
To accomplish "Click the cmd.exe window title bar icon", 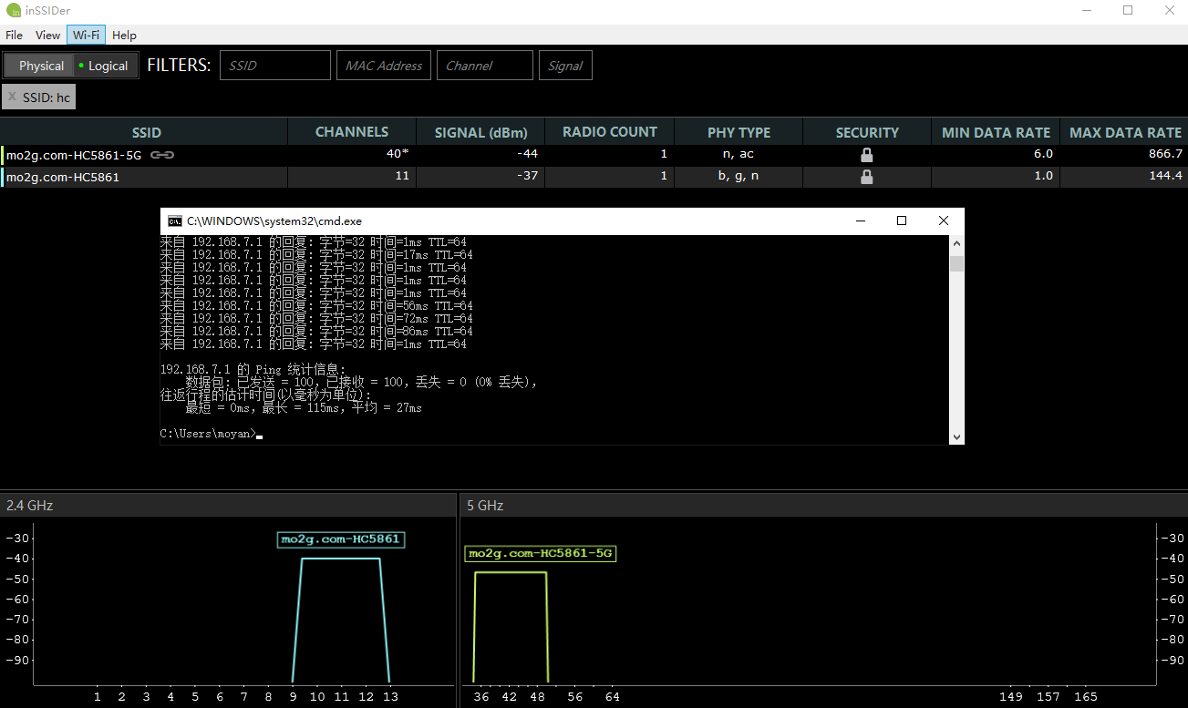I will pos(174,221).
